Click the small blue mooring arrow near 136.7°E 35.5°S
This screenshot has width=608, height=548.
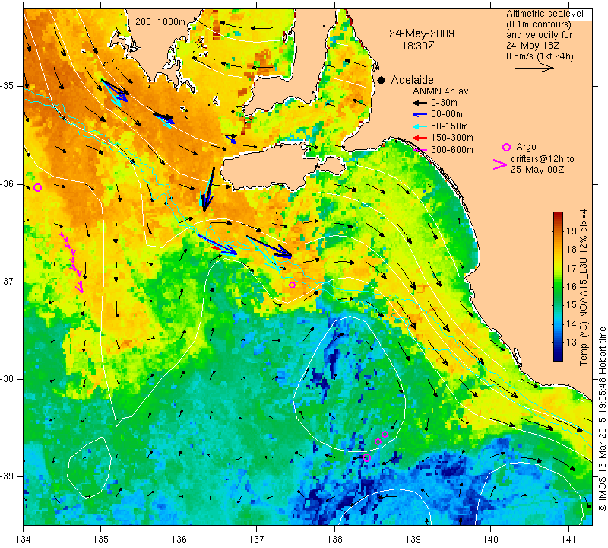tap(231, 139)
